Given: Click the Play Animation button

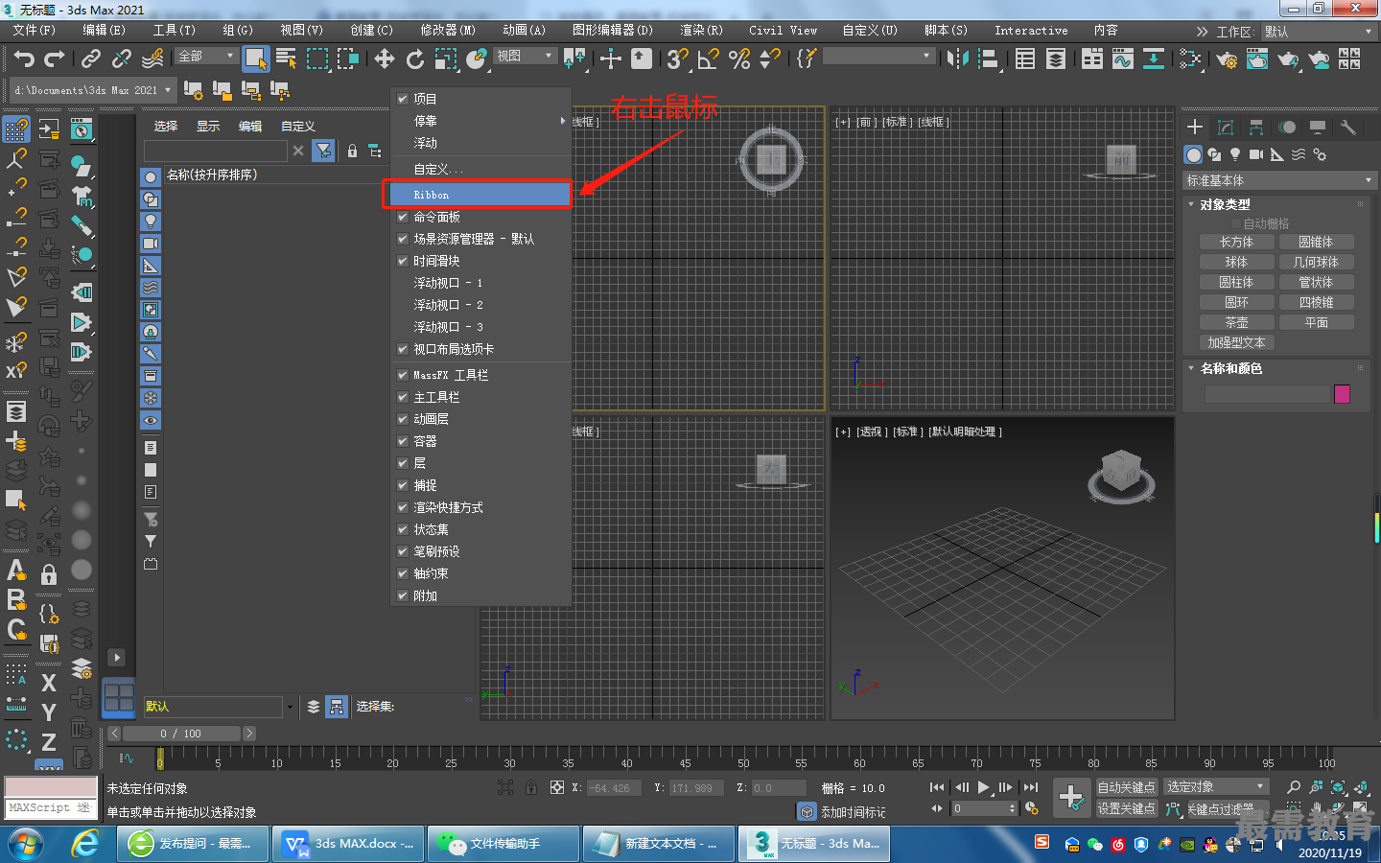Looking at the screenshot, I should pyautogui.click(x=983, y=787).
